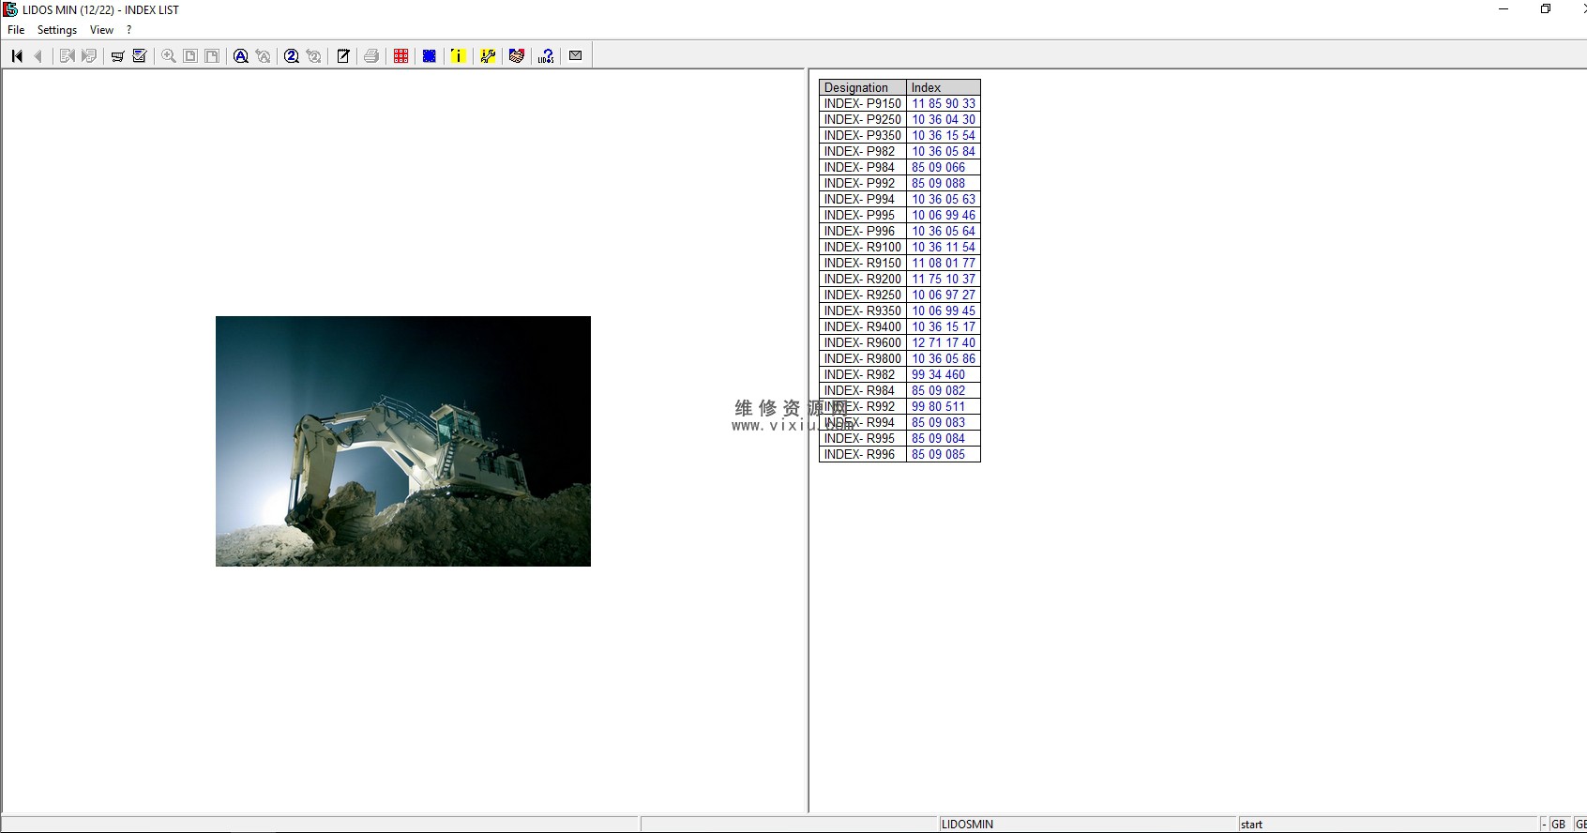Click the search 2 magnifier icon
Image resolution: width=1587 pixels, height=833 pixels.
pyautogui.click(x=292, y=56)
